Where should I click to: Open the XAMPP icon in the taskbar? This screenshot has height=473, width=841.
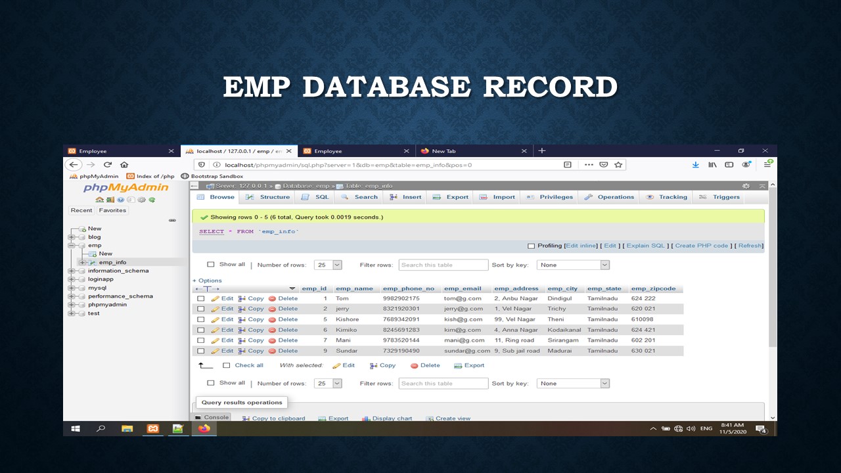[153, 428]
